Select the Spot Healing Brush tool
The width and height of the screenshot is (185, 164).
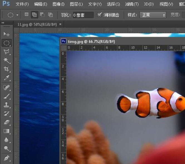6,88
